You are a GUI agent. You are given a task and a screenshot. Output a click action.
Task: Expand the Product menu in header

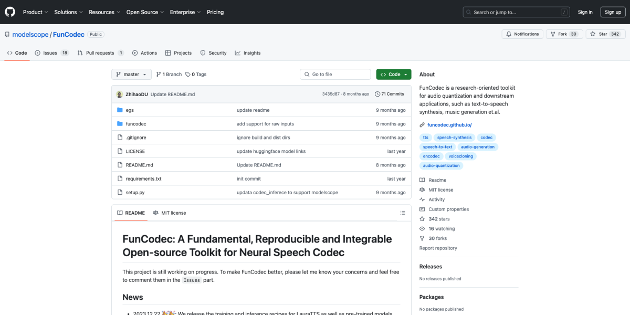click(35, 12)
